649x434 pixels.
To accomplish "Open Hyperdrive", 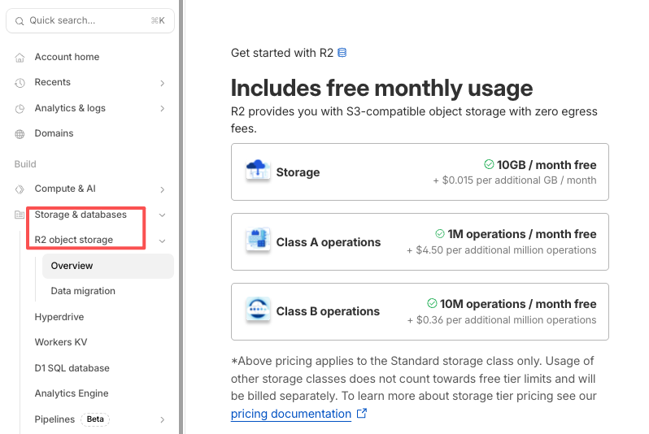I will (x=59, y=317).
